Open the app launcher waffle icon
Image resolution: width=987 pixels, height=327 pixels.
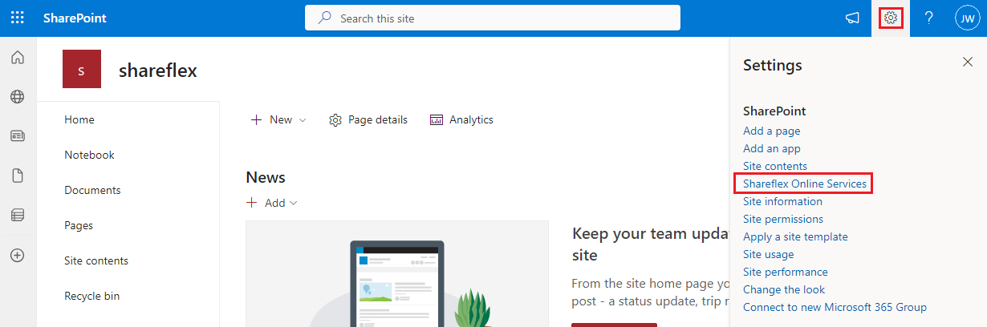pos(18,18)
